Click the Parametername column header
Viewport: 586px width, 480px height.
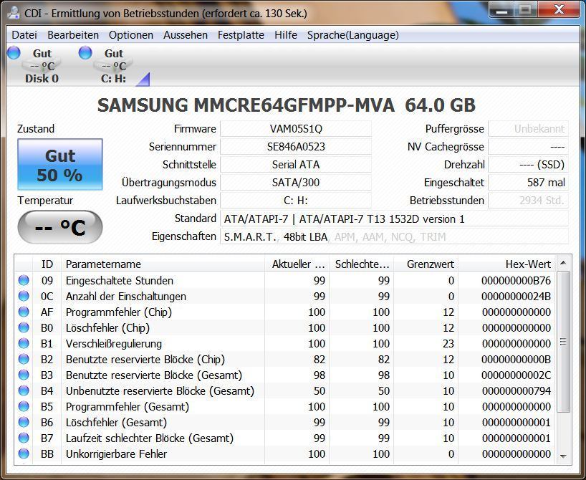(x=163, y=264)
